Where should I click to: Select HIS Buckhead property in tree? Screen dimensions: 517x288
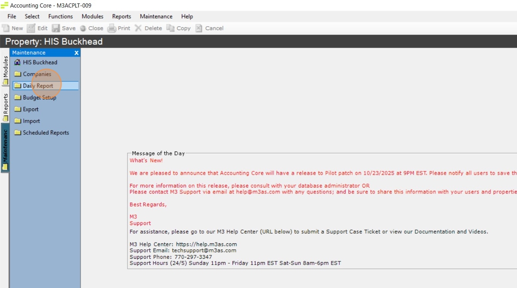(40, 62)
